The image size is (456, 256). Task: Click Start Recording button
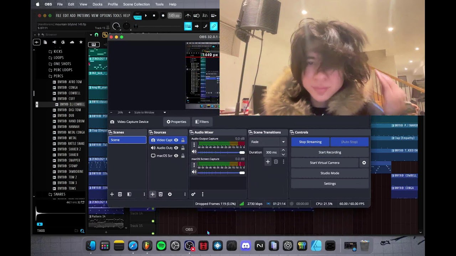[330, 152]
